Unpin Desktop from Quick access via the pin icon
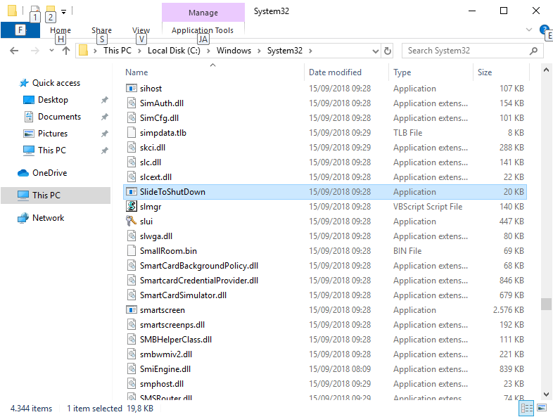 [x=104, y=100]
